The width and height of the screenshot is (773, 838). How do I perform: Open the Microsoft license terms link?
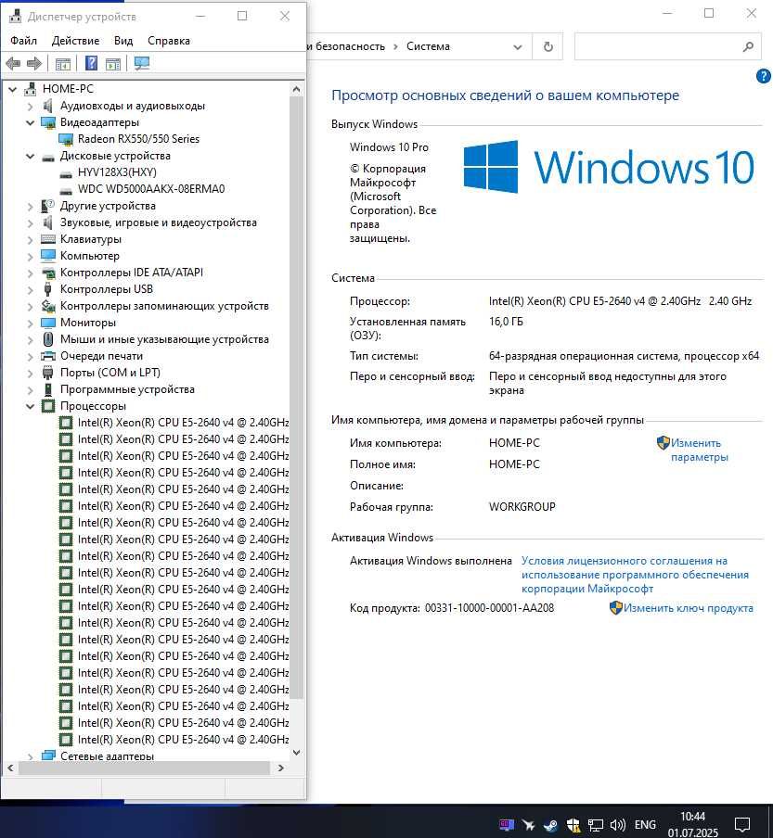(x=635, y=575)
